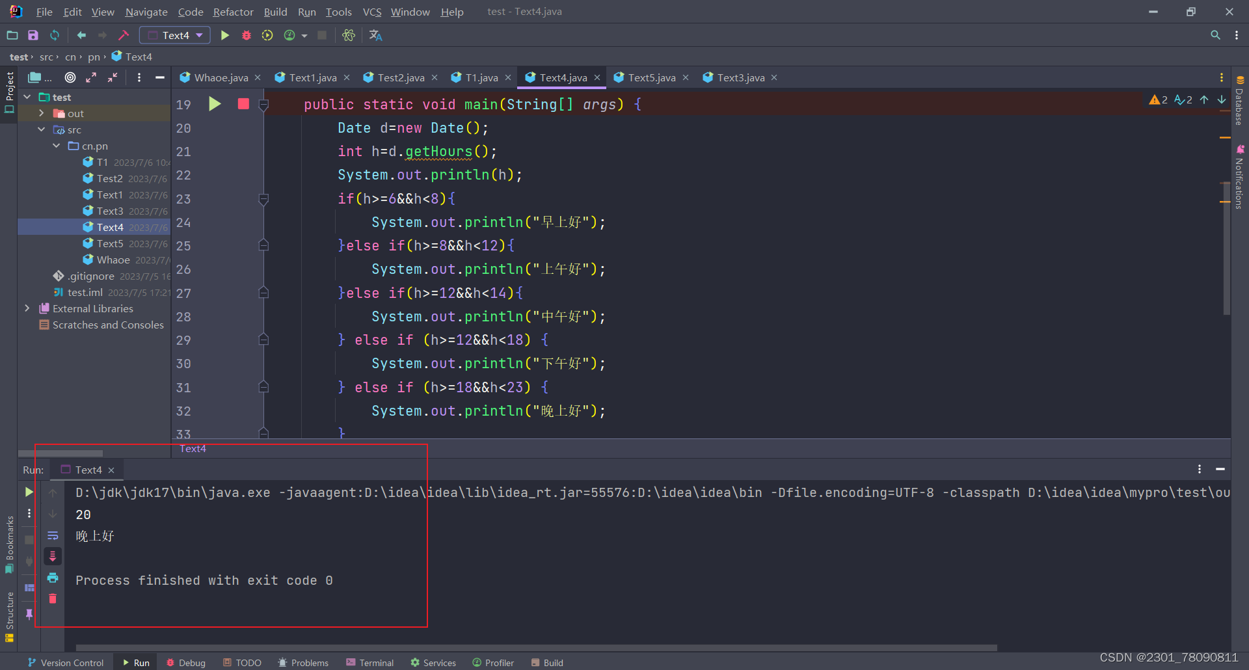Viewport: 1249px width, 670px height.
Task: Start debugging with the bug icon
Action: 246,35
